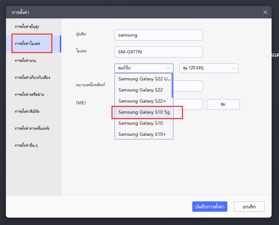Choose Samsung Galaxy S22 U... option
The width and height of the screenshot is (279, 225).
pos(143,79)
